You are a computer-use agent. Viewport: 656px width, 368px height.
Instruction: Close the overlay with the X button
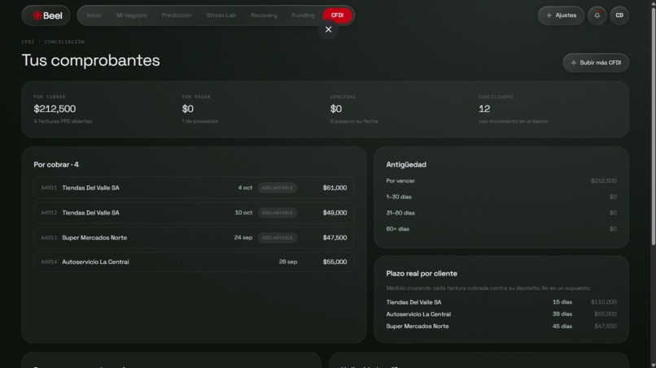(329, 30)
